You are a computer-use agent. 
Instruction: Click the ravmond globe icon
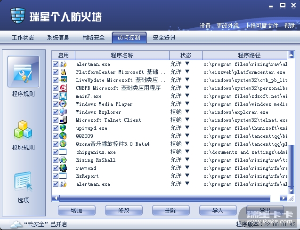pyautogui.click(x=63, y=168)
